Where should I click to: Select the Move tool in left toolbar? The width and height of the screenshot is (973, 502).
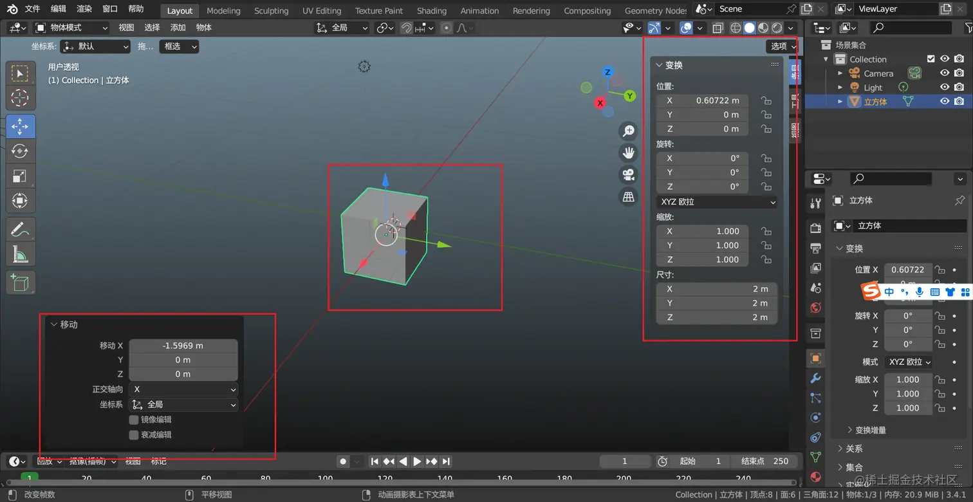point(20,126)
